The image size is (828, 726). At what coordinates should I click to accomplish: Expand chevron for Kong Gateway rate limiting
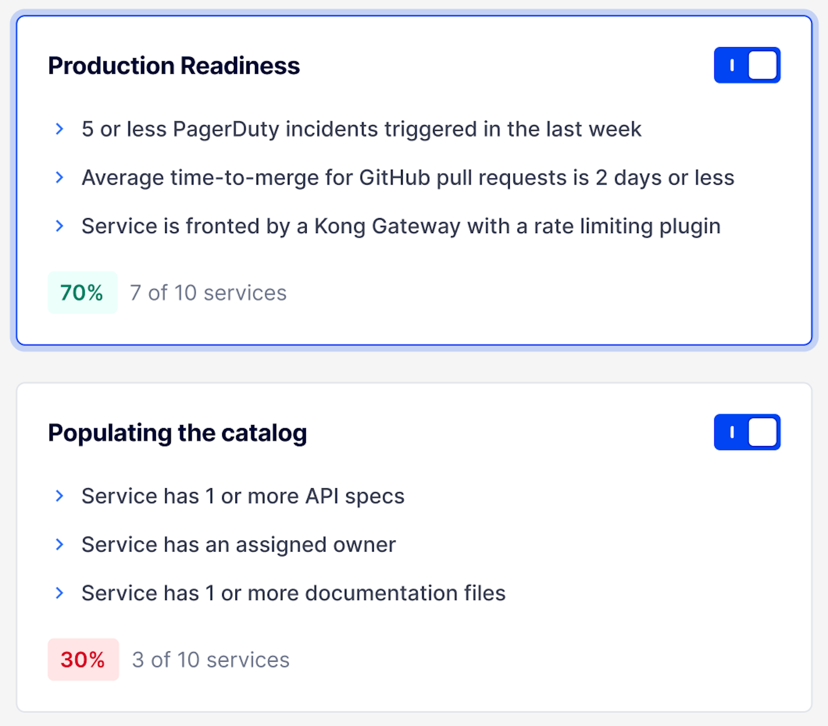(60, 226)
